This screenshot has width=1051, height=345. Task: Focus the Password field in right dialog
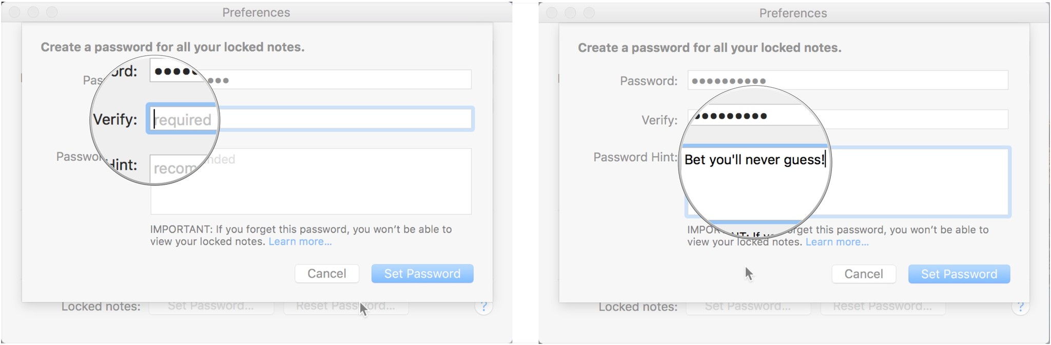872,81
